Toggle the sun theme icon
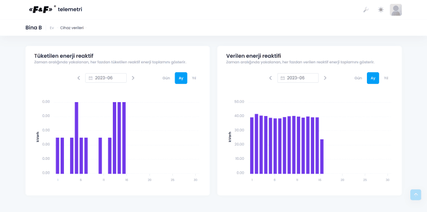Screen dimensions: 427x212 381,10
